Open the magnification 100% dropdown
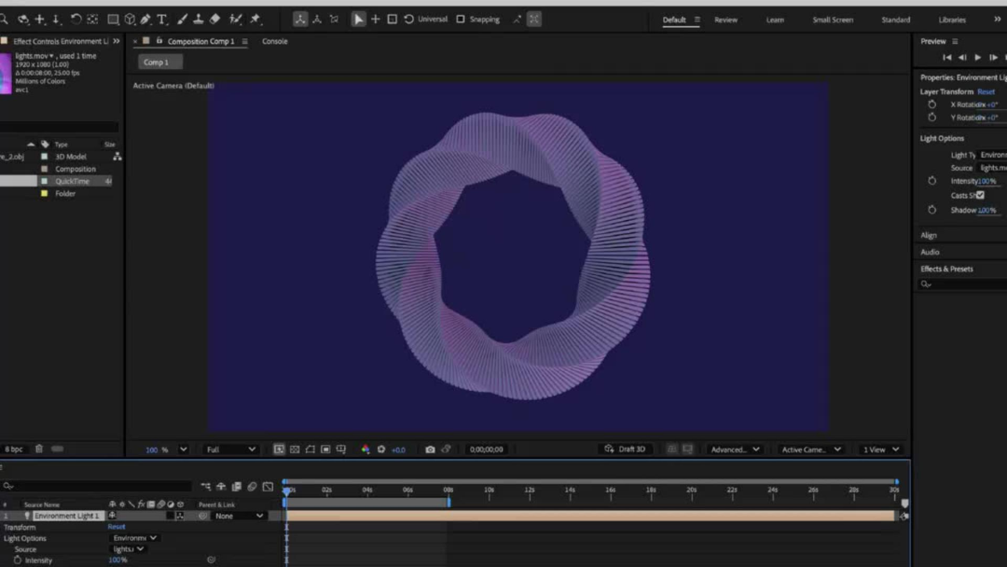This screenshot has height=567, width=1007. (165, 449)
